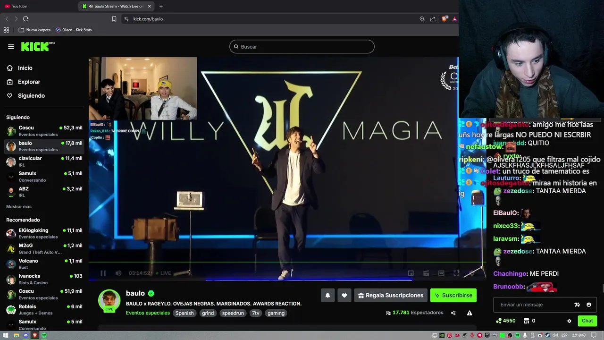Open Samuix channel with 5,1 mil viewers
The height and width of the screenshot is (340, 604).
pyautogui.click(x=44, y=177)
